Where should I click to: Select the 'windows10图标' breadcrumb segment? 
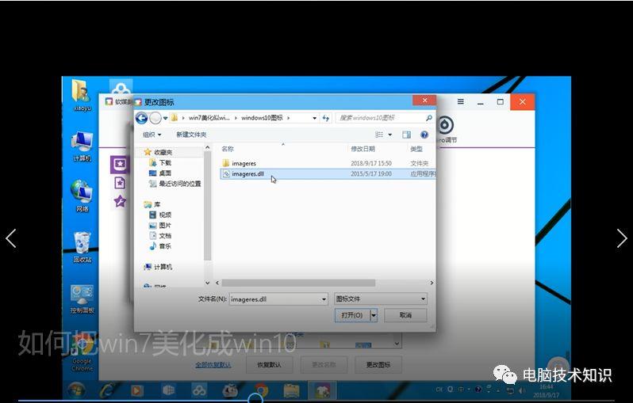(x=262, y=118)
